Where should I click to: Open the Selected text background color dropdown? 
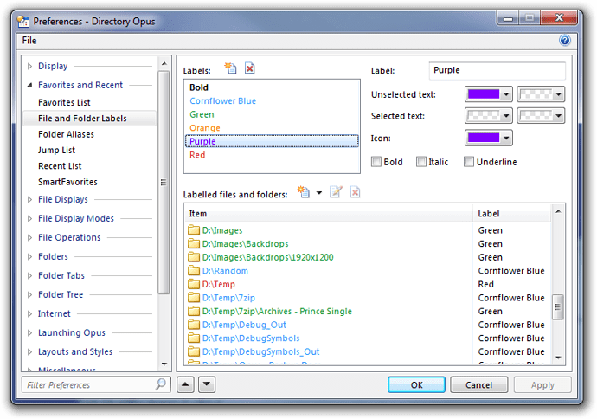coord(558,116)
